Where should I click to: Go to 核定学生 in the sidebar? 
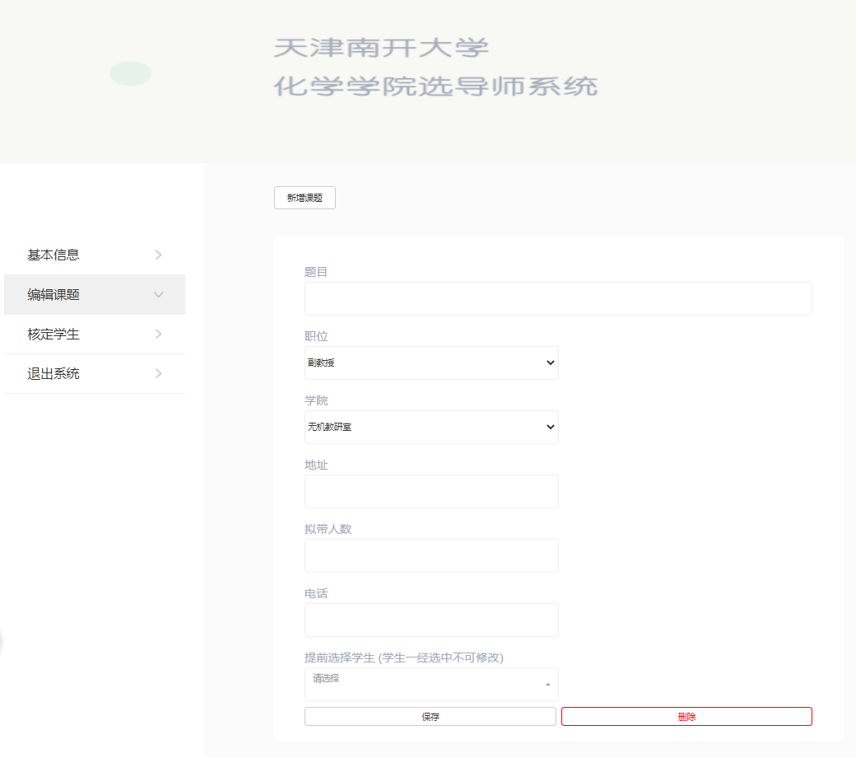(53, 334)
